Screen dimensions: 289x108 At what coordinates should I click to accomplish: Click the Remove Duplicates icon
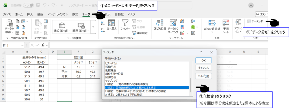pos(182,27)
